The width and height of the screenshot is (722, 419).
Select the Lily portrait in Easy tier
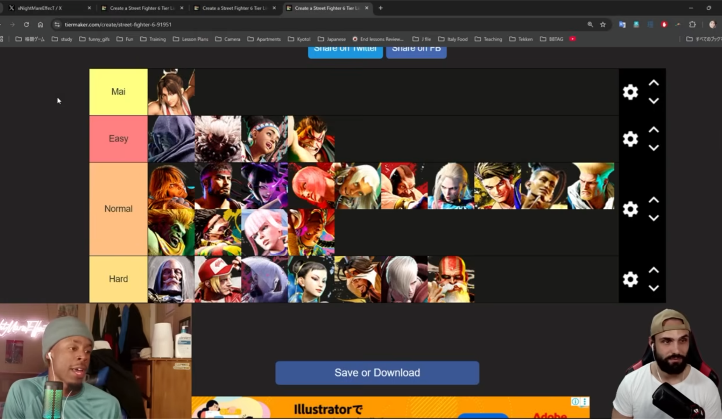coord(265,139)
